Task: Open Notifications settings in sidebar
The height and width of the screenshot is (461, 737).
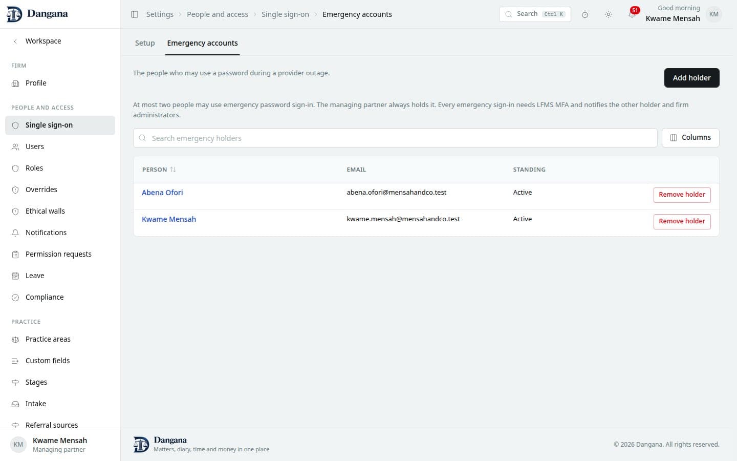Action: click(60, 233)
